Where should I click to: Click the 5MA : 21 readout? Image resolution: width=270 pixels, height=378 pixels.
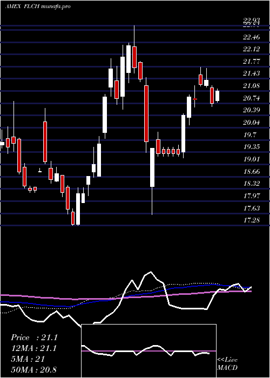[x=28, y=359]
